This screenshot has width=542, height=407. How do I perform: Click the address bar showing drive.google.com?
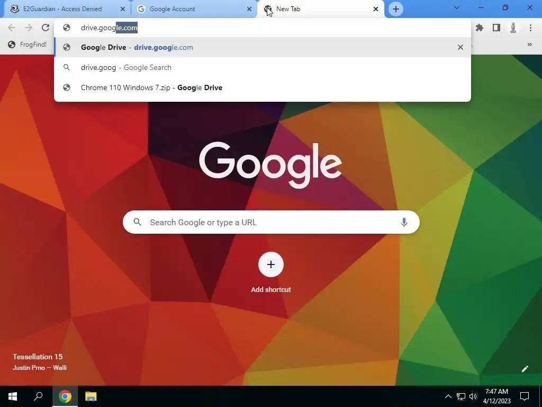click(x=263, y=28)
